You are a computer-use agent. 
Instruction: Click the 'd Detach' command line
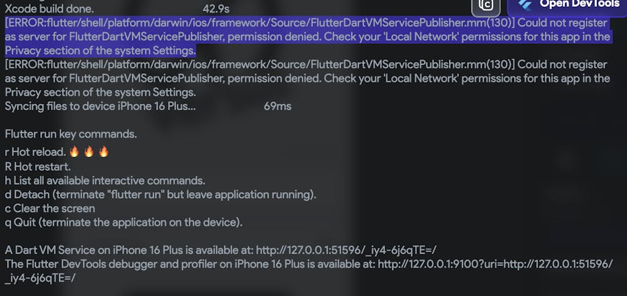[x=161, y=195]
